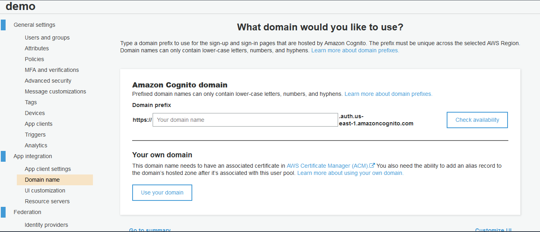Image resolution: width=540 pixels, height=232 pixels.
Task: Click Go to summary at the bottom
Action: pos(149,230)
